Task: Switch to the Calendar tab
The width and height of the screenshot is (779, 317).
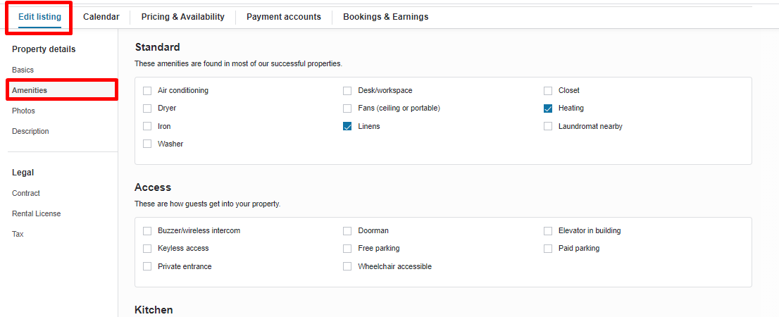Action: click(101, 17)
